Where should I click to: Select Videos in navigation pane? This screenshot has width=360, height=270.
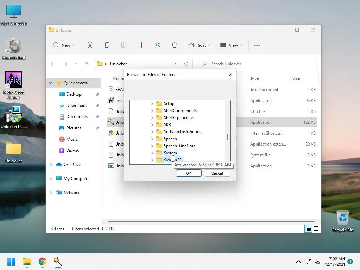(72, 150)
